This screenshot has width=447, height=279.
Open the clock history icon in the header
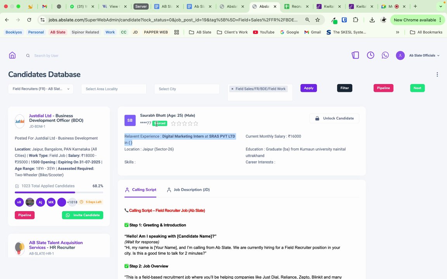pos(370,55)
